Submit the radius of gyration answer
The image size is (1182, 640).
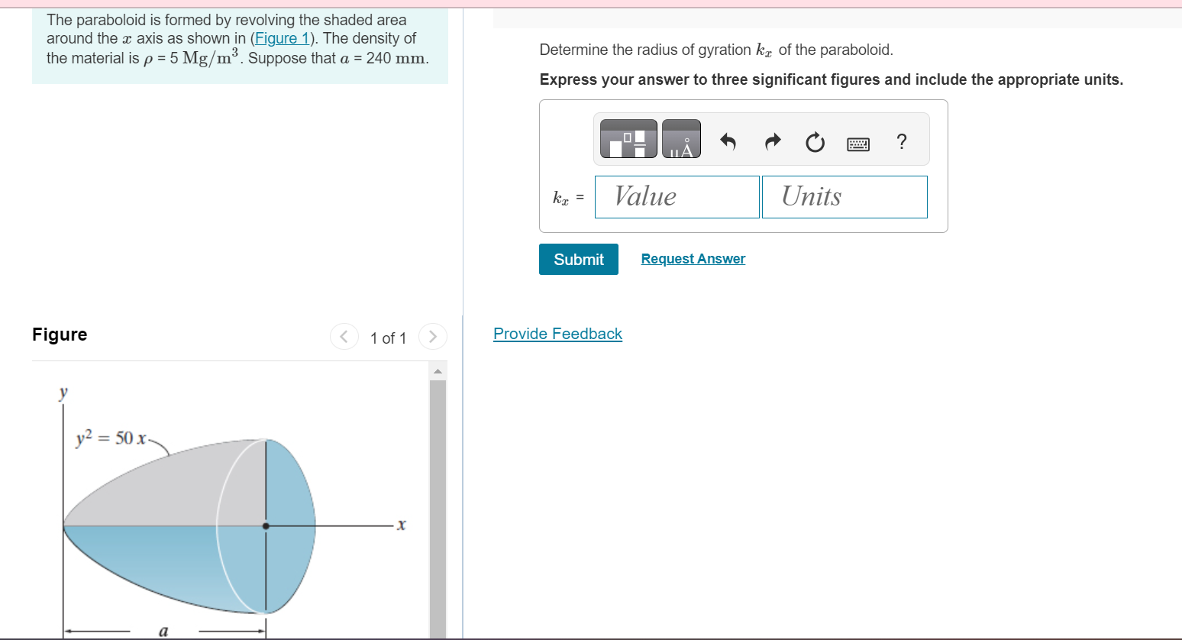pos(578,259)
